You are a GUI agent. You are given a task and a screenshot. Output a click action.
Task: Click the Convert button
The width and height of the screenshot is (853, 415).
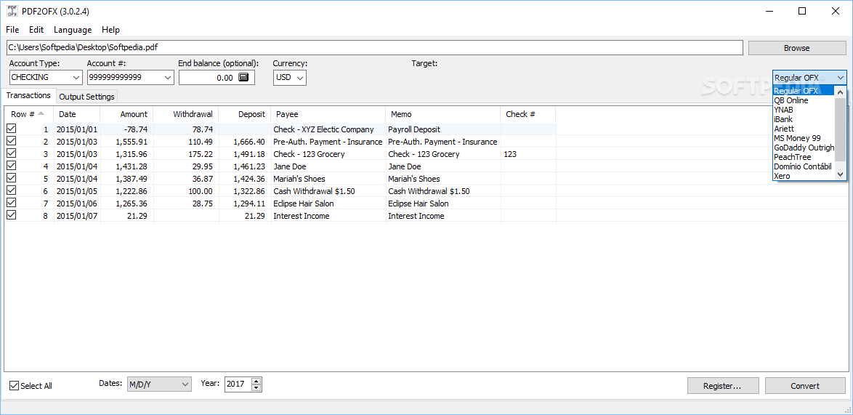805,386
